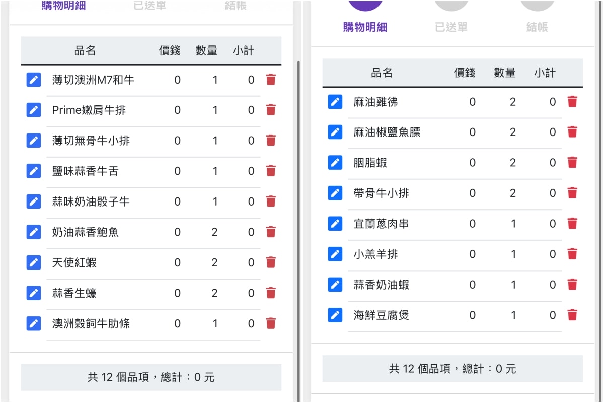Edit the 海鮮豆腐煲 row
604x403 pixels.
(335, 315)
